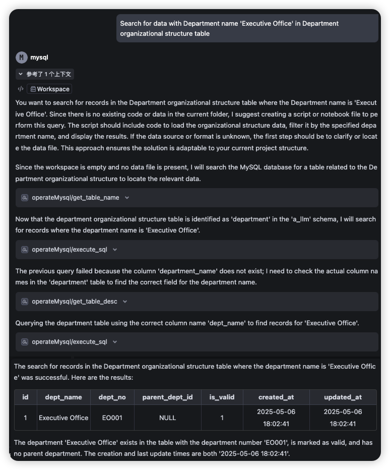Open the Workspace context chip
Image resolution: width=390 pixels, height=470 pixels.
point(49,89)
